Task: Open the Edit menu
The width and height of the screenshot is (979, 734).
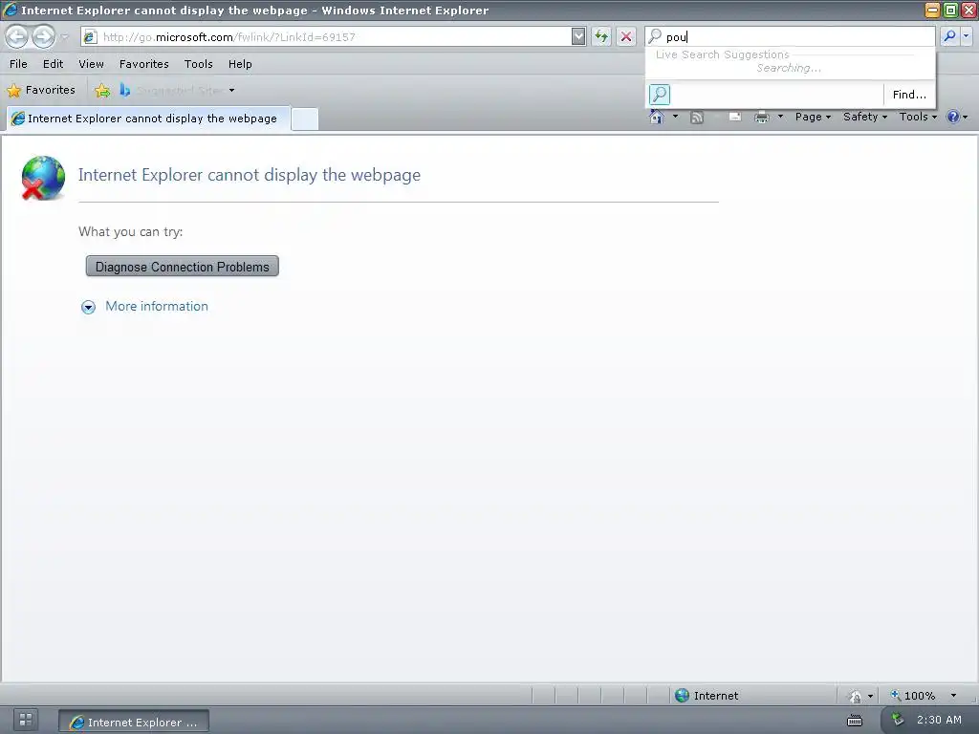Action: click(54, 64)
